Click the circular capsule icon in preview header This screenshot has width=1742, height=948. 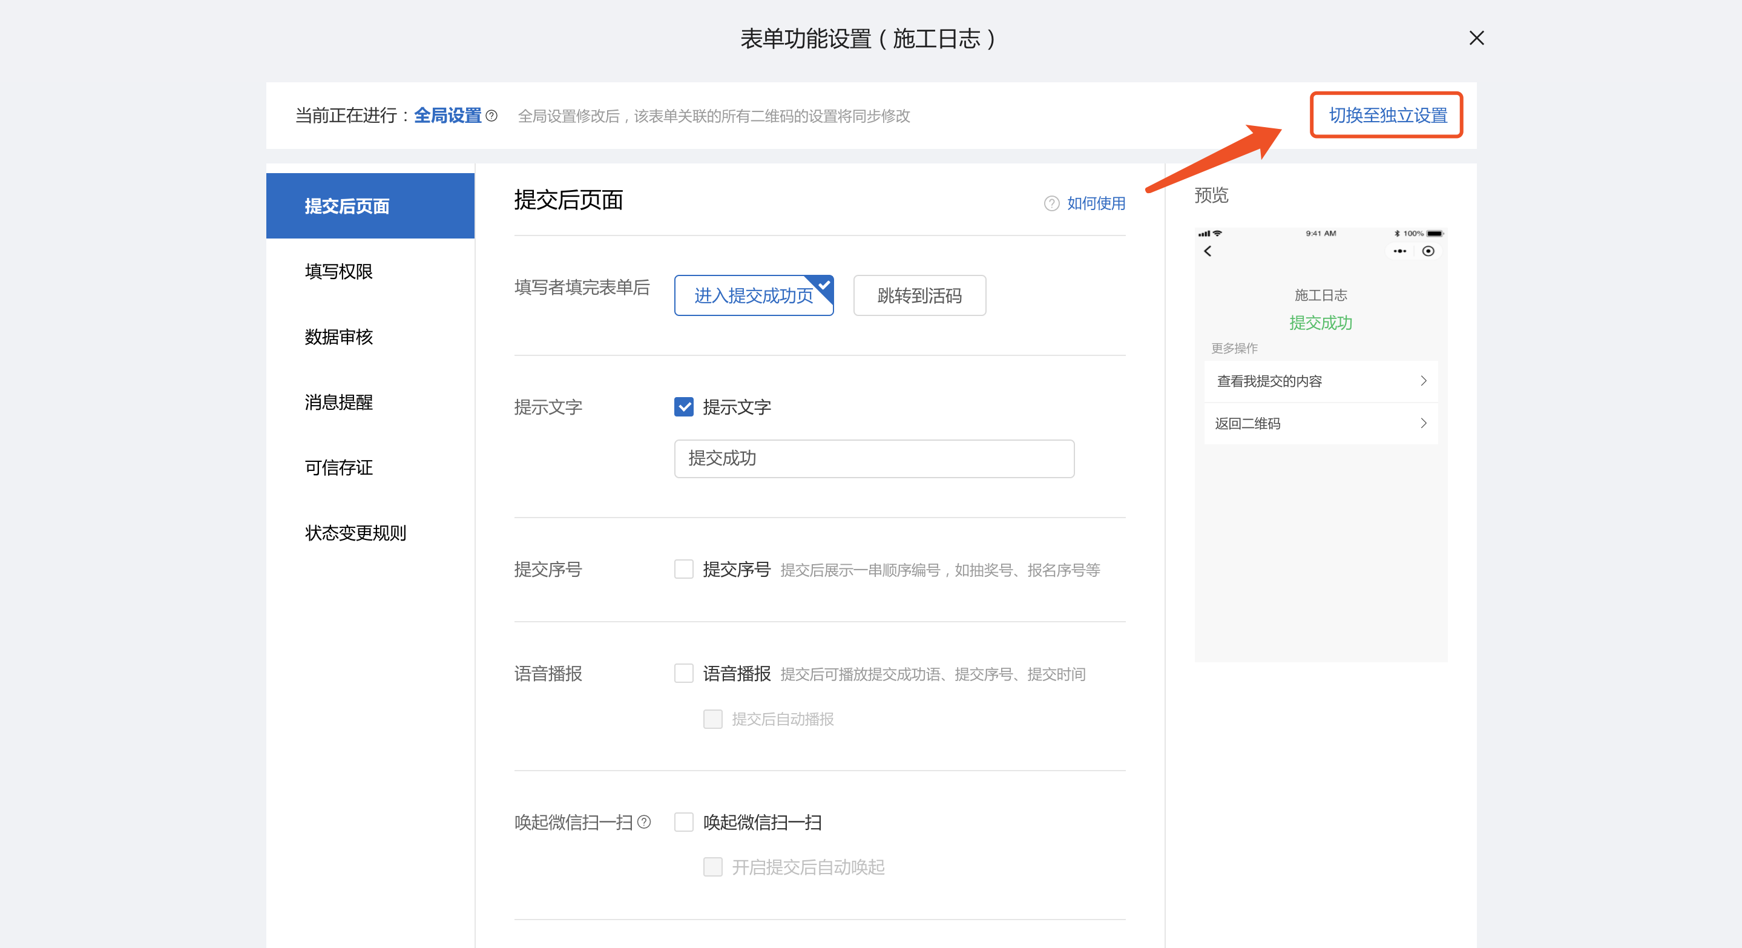pos(1429,251)
